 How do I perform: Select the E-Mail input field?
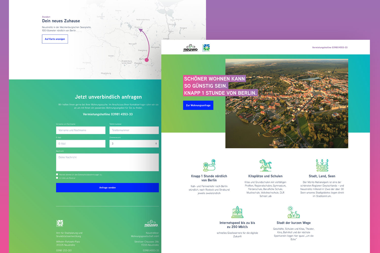pos(81,144)
